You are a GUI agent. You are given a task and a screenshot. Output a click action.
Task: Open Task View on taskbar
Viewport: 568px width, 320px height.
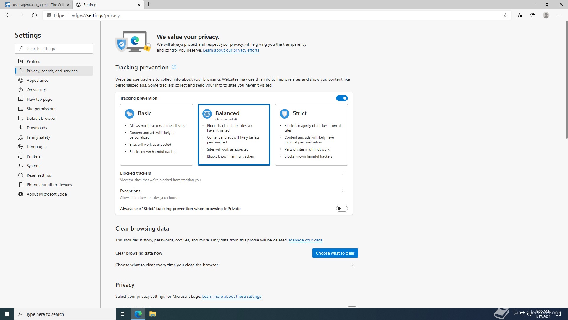[123, 314]
